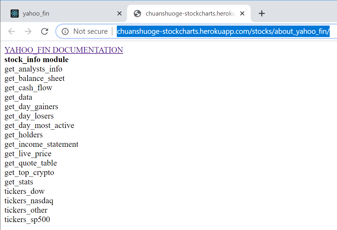Screen dimensions: 337x230
Task: Click the URL in the address bar
Action: click(x=223, y=31)
